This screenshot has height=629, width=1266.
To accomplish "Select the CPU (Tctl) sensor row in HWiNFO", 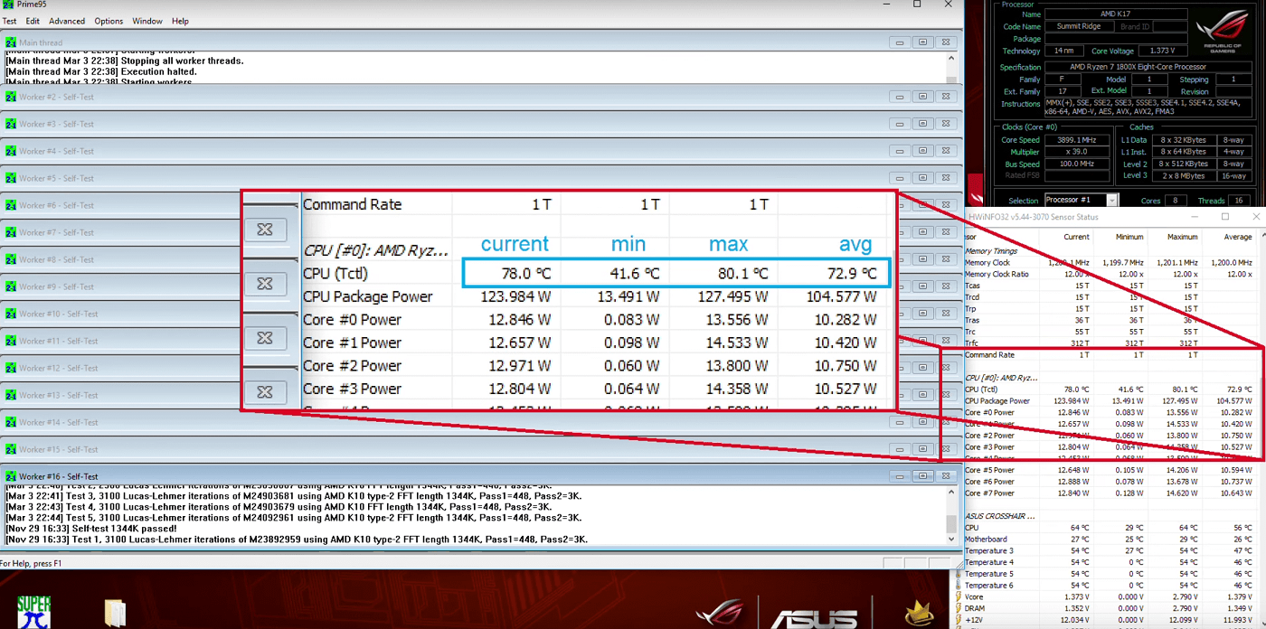I will [x=1110, y=390].
